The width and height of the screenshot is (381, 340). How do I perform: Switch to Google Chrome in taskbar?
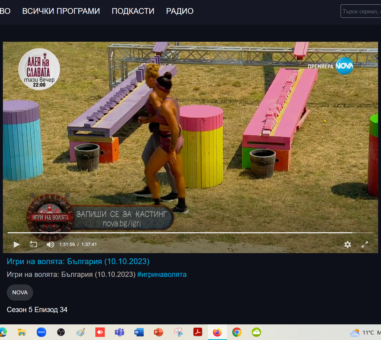237,332
